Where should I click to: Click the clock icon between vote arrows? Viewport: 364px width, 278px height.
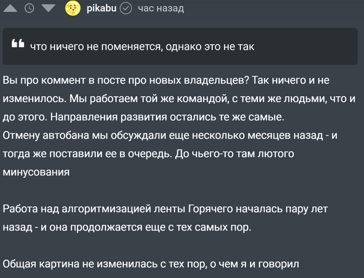pos(29,8)
